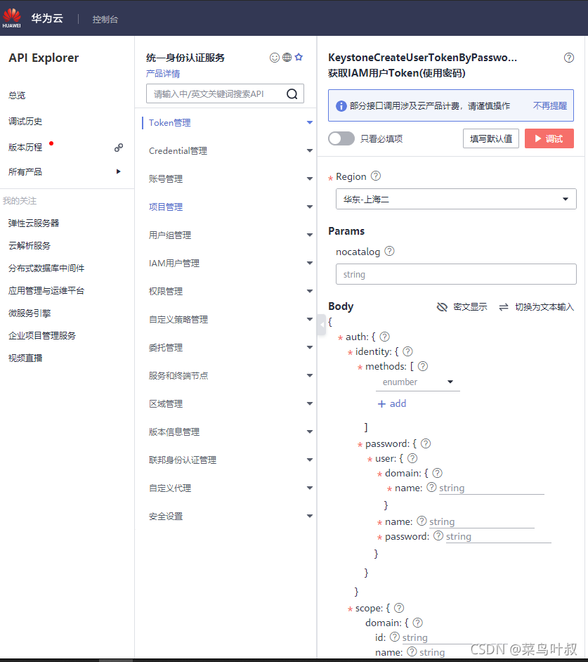Click the auth help question icon
Viewport: 588px width, 662px height.
[384, 337]
